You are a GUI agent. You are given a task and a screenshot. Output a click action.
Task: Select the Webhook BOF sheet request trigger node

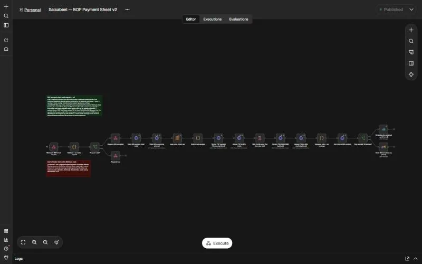54,147
